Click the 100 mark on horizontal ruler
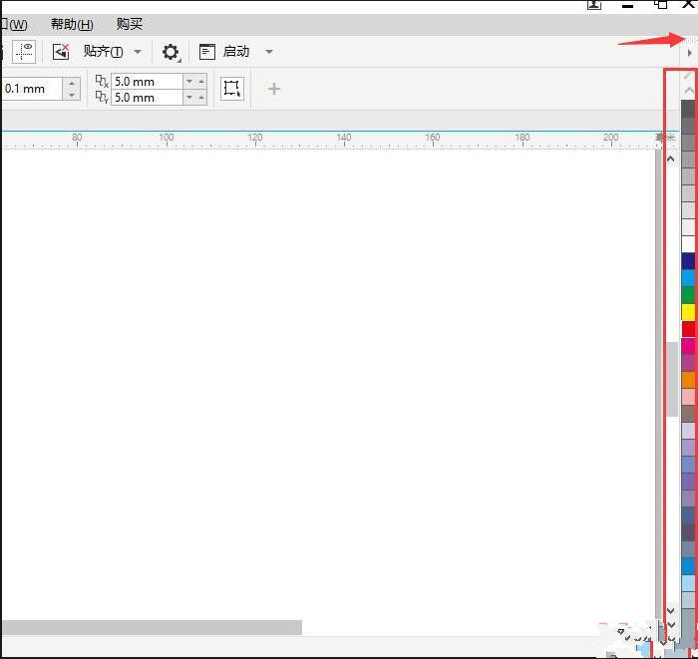The width and height of the screenshot is (698, 659). point(167,138)
